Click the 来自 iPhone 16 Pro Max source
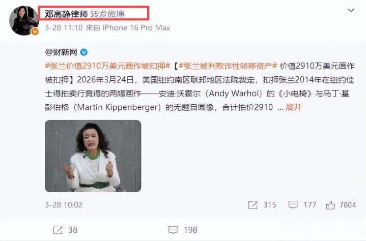Viewport: 366px width, 241px height. [128, 28]
